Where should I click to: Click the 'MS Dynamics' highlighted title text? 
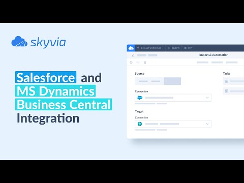pos(55,91)
